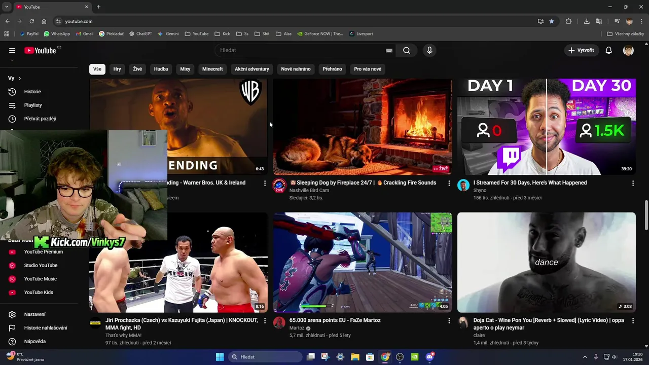Open the Windows Start menu
The image size is (649, 365).
tap(220, 357)
